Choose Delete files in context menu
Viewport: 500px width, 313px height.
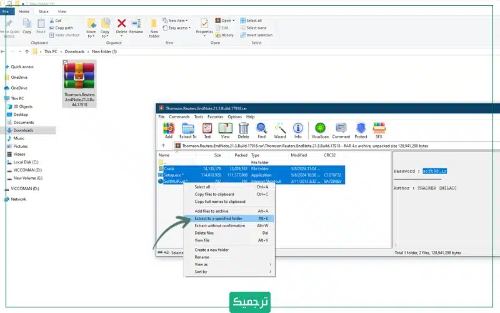pos(229,233)
